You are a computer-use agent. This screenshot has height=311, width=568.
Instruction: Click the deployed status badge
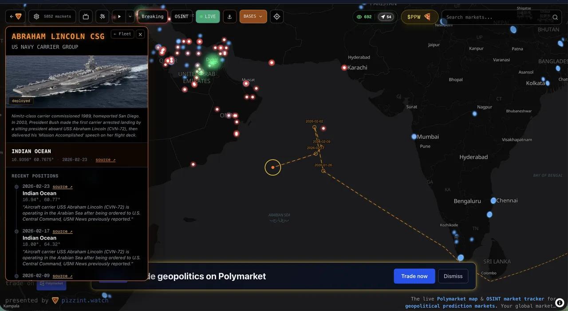(21, 101)
